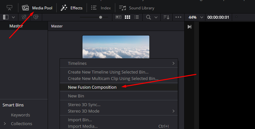The width and height of the screenshot is (255, 129).
Task: Open the Effects library panel
Action: pos(72,8)
